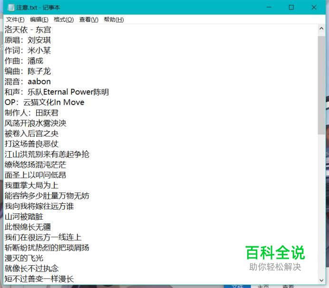Close the 注意.txt Notepad window
The image size is (329, 288).
pos(314,7)
